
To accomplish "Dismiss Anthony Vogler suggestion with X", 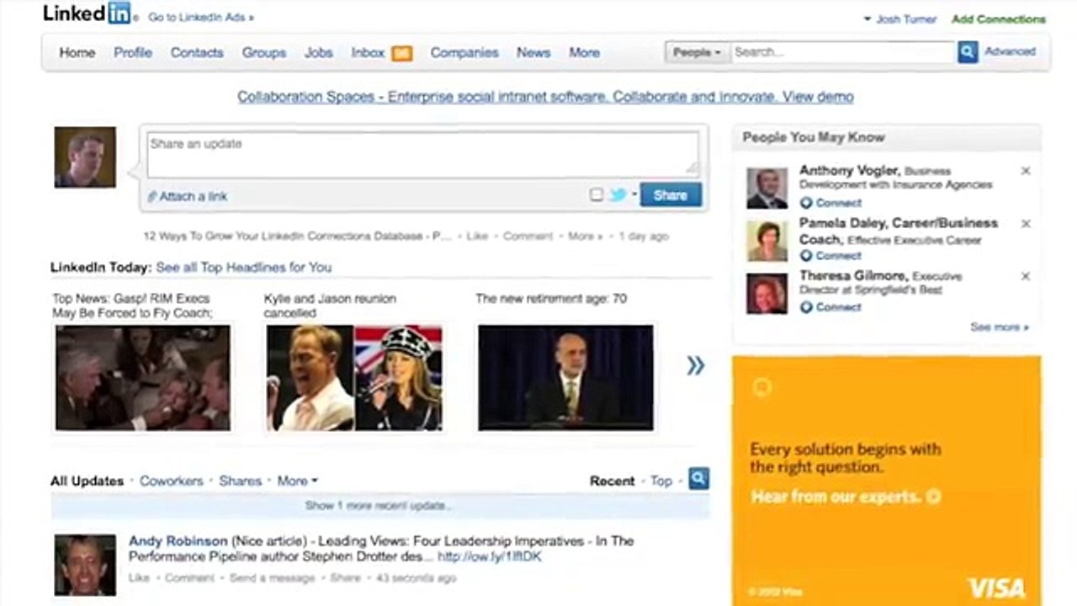I will (1026, 171).
